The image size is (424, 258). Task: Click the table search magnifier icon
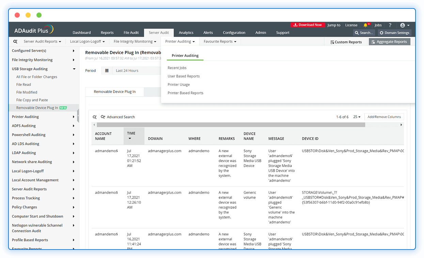95,117
